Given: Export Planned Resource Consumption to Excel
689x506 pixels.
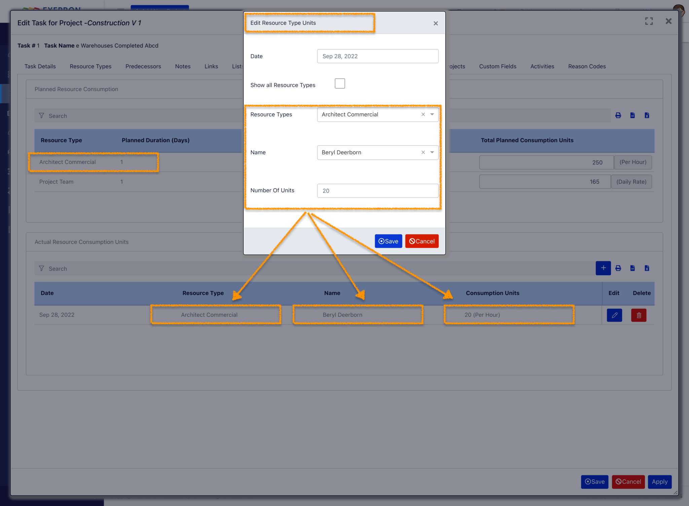Looking at the screenshot, I should (647, 116).
